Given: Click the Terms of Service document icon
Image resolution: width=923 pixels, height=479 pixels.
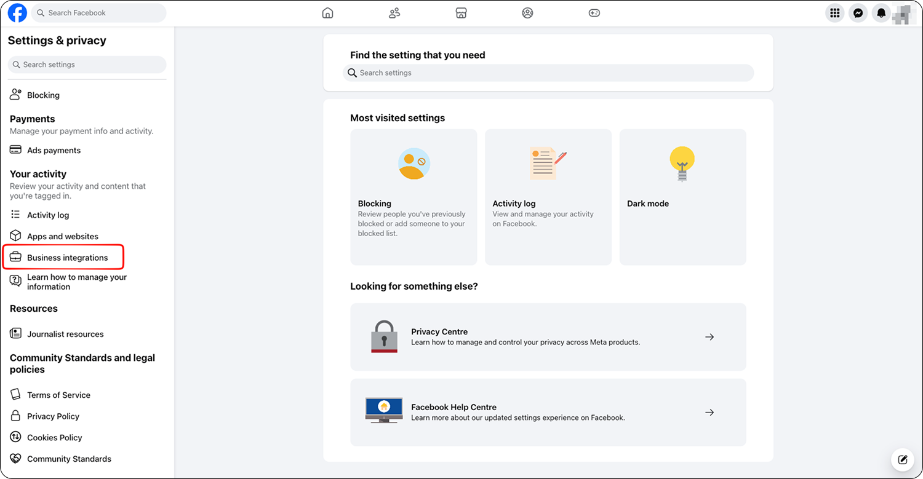Looking at the screenshot, I should tap(16, 395).
